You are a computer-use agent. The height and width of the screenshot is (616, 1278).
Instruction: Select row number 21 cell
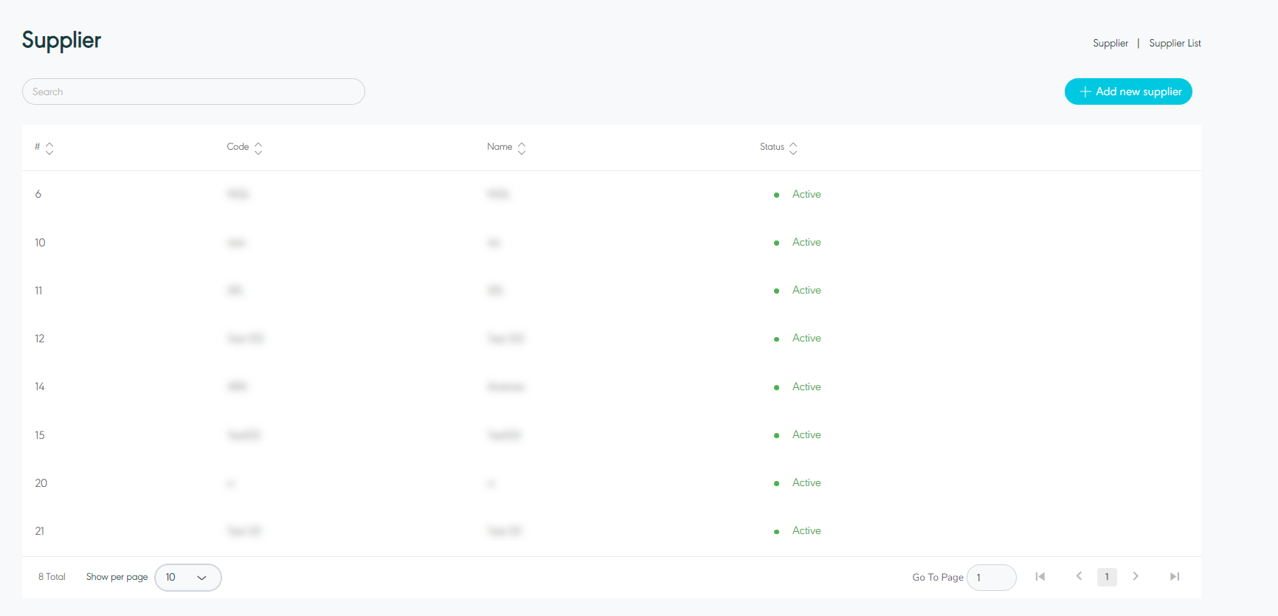40,531
